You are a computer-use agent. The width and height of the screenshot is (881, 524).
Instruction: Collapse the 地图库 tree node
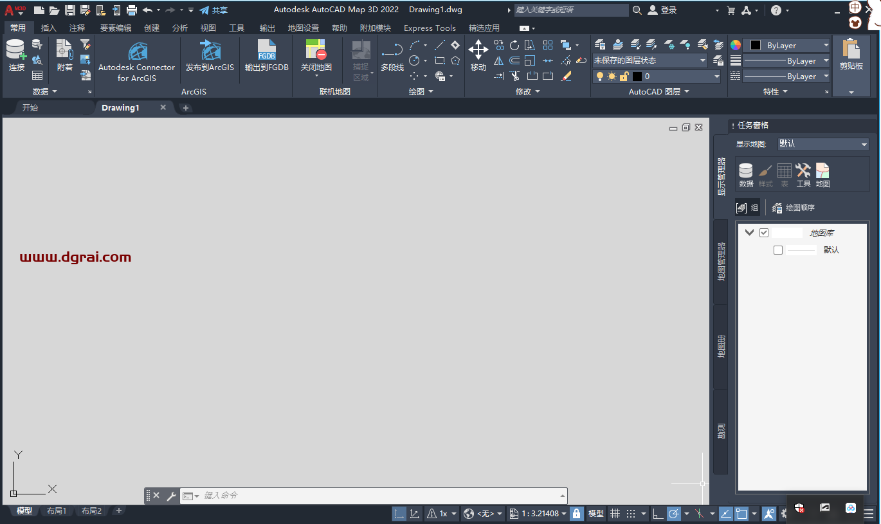[749, 233]
